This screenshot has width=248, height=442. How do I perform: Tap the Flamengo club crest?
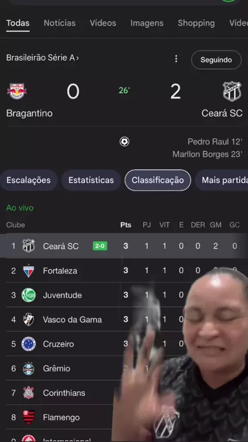click(28, 417)
